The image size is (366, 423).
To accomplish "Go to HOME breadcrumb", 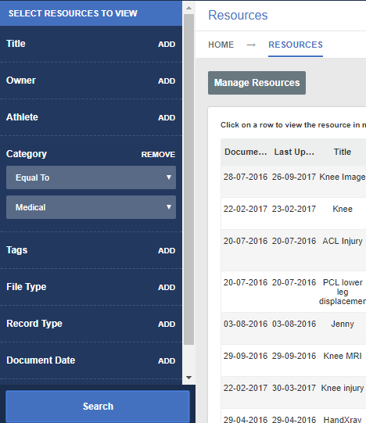I will [x=221, y=45].
